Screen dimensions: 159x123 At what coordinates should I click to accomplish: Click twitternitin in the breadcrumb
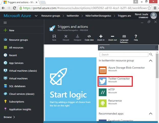click(73, 16)
